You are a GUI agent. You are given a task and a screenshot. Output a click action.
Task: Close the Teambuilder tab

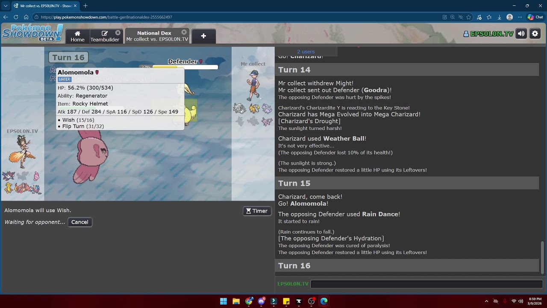[x=118, y=33]
